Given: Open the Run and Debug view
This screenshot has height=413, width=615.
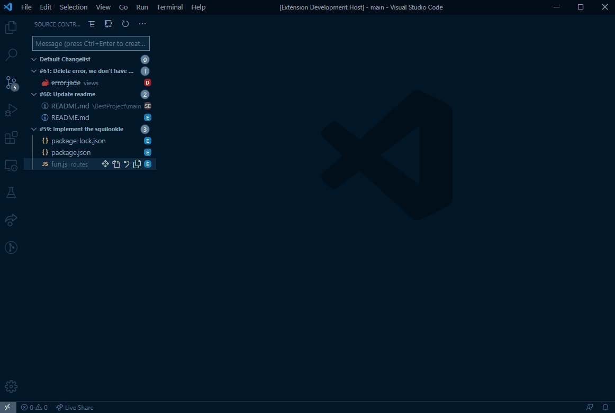Looking at the screenshot, I should point(11,110).
